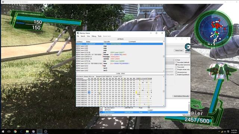Select Truncated radio option
This screenshot has height=134, width=239.
pyautogui.click(x=176, y=67)
